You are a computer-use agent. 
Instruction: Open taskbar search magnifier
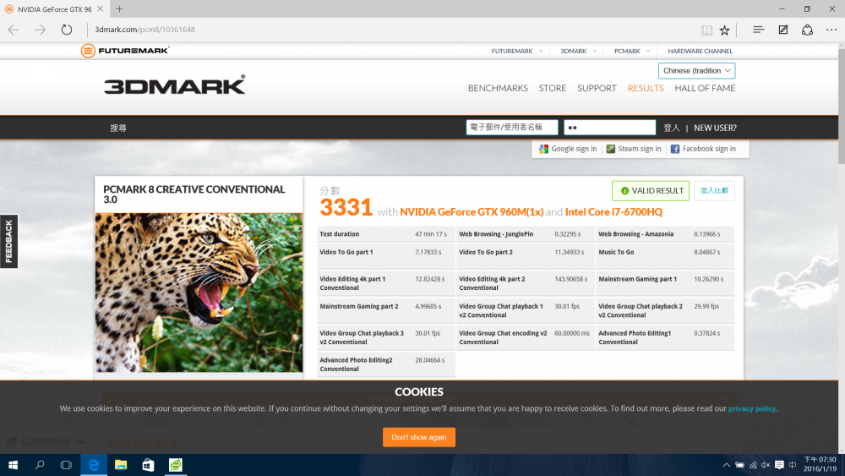[40, 465]
